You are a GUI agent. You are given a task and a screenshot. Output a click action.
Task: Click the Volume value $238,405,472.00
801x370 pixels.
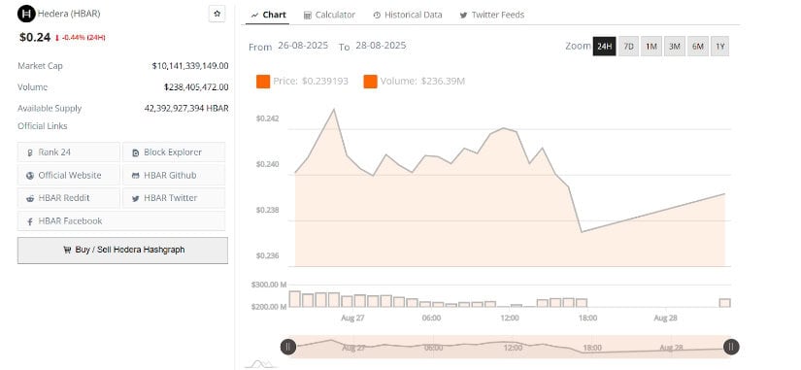pos(196,87)
